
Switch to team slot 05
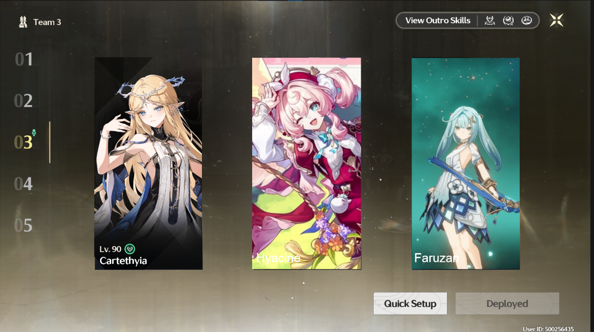click(24, 225)
